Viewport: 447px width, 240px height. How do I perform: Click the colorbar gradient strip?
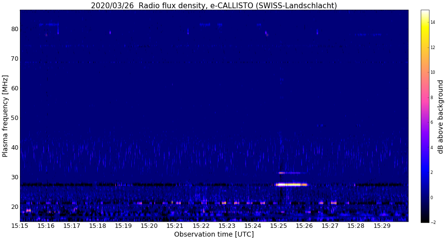pyautogui.click(x=425, y=116)
